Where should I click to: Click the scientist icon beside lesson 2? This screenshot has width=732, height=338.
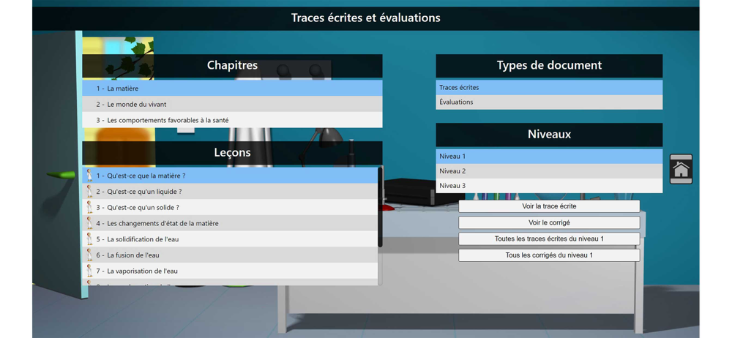pyautogui.click(x=89, y=192)
